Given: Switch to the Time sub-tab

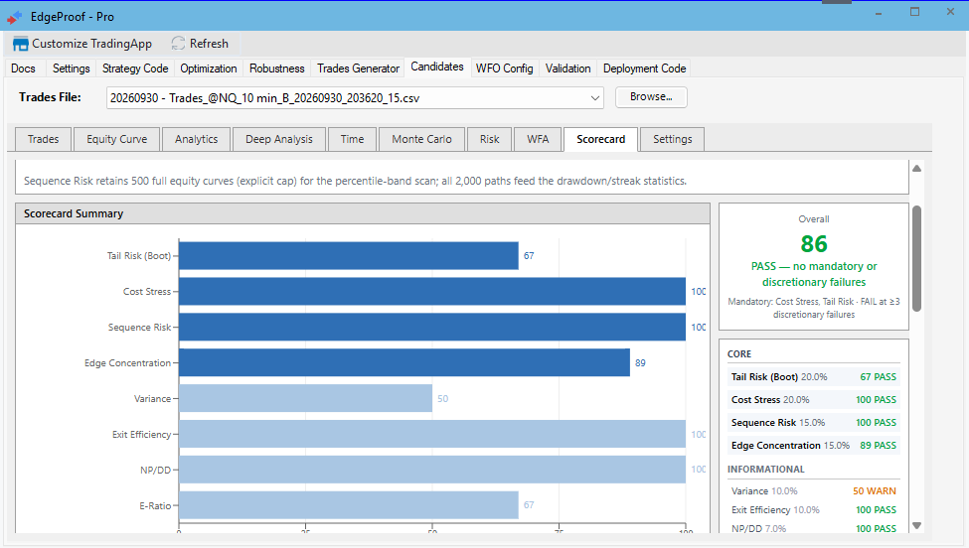Looking at the screenshot, I should (x=352, y=139).
